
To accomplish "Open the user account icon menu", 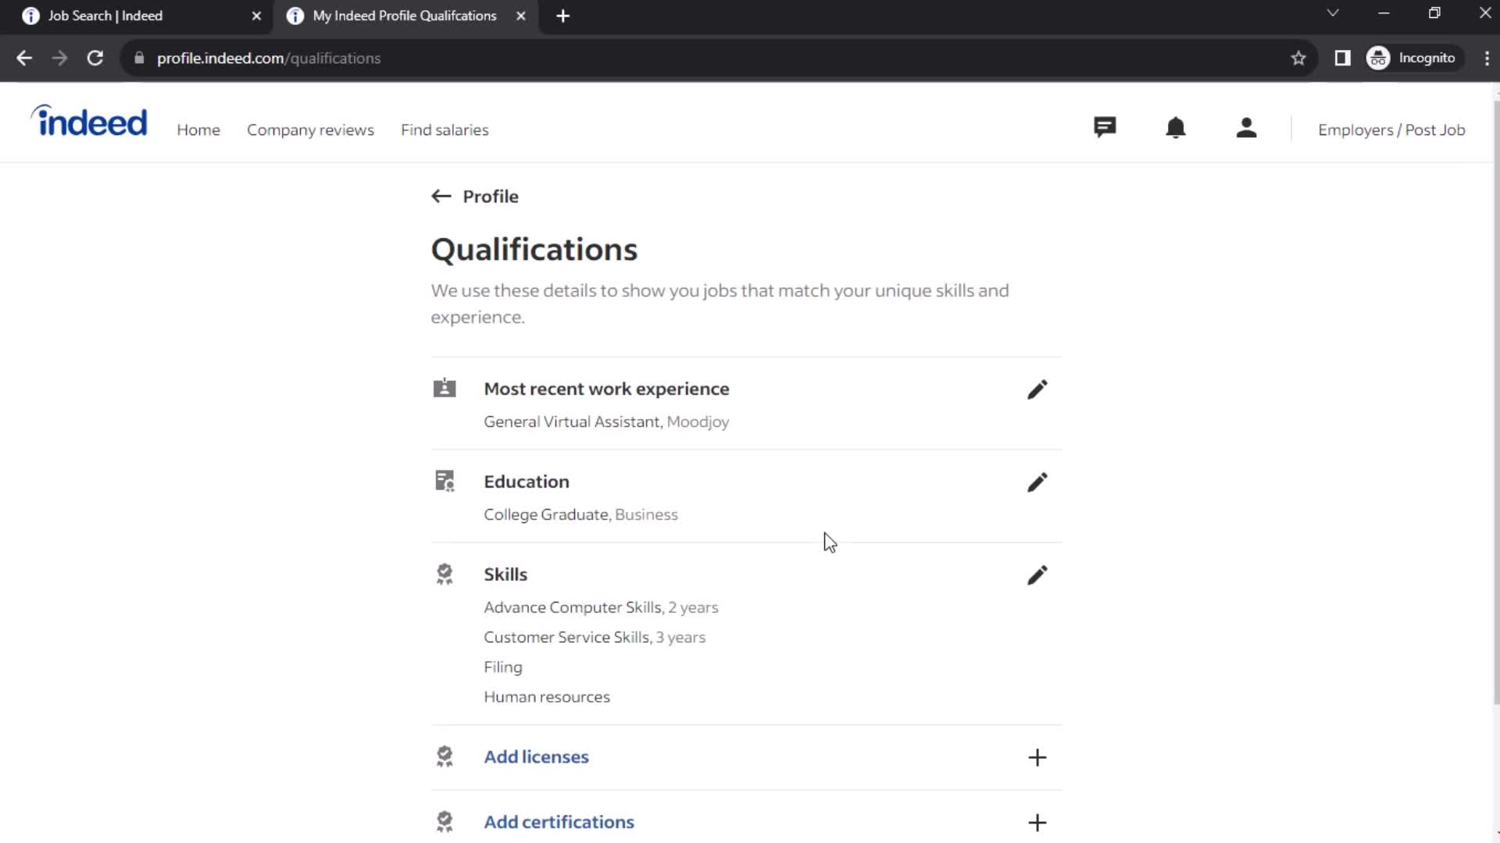I will point(1247,129).
